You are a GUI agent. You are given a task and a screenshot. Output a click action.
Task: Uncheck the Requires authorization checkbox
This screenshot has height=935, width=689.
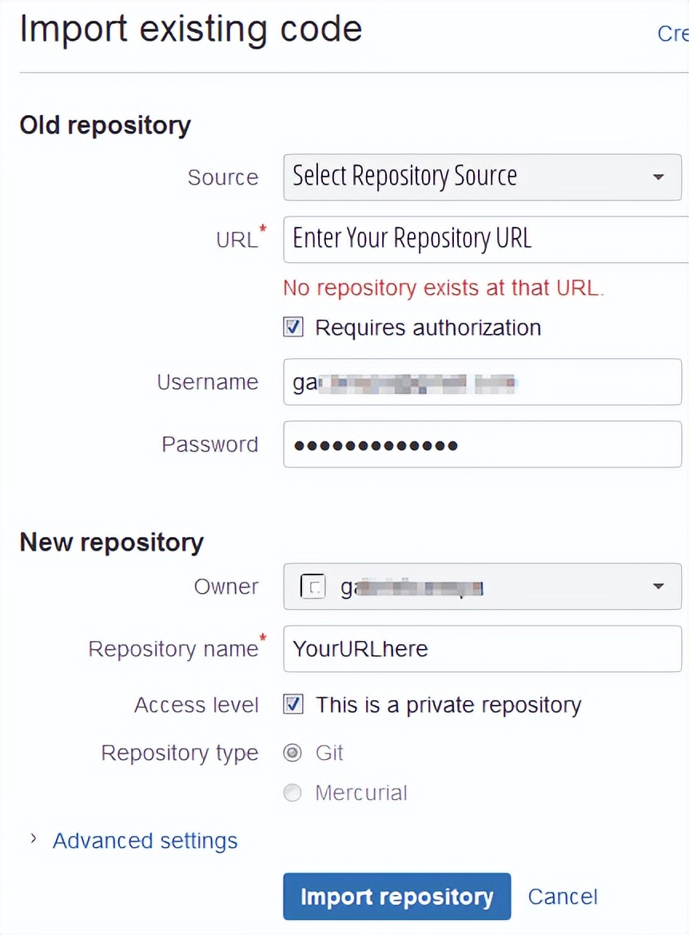click(x=293, y=327)
